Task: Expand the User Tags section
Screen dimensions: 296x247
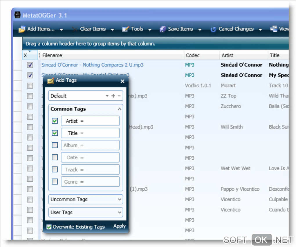Action: (120, 212)
